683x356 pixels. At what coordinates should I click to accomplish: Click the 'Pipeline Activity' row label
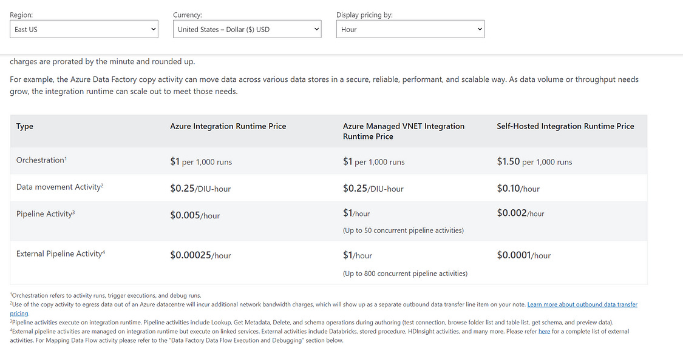pos(46,214)
